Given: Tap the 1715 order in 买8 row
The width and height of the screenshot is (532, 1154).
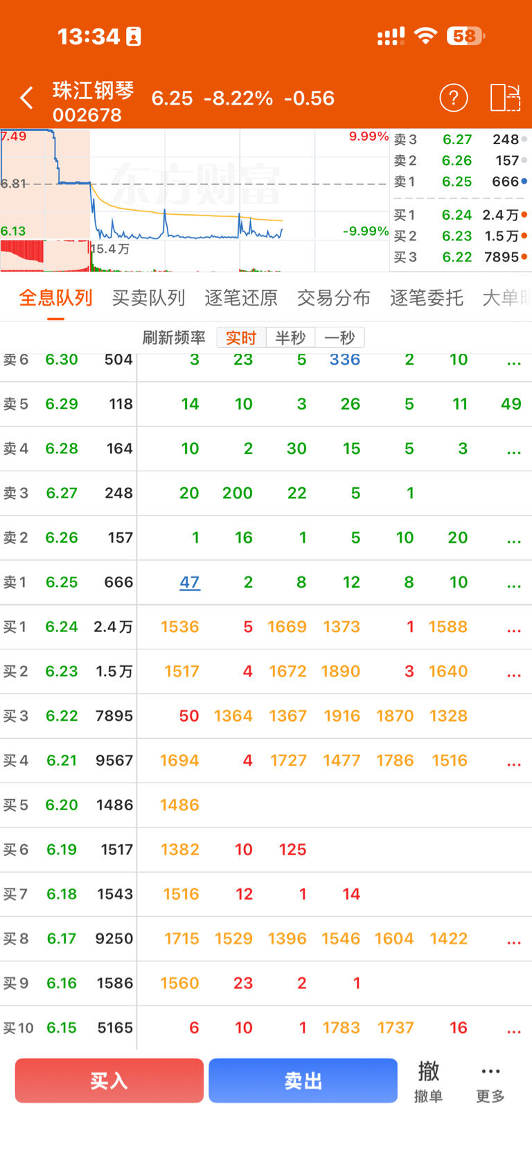Looking at the screenshot, I should coord(181,938).
